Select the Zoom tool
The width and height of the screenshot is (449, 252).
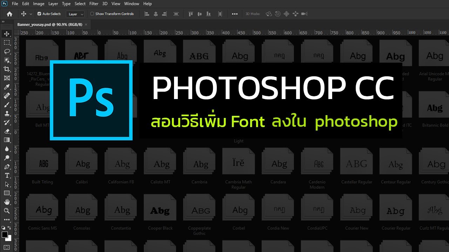point(7,211)
